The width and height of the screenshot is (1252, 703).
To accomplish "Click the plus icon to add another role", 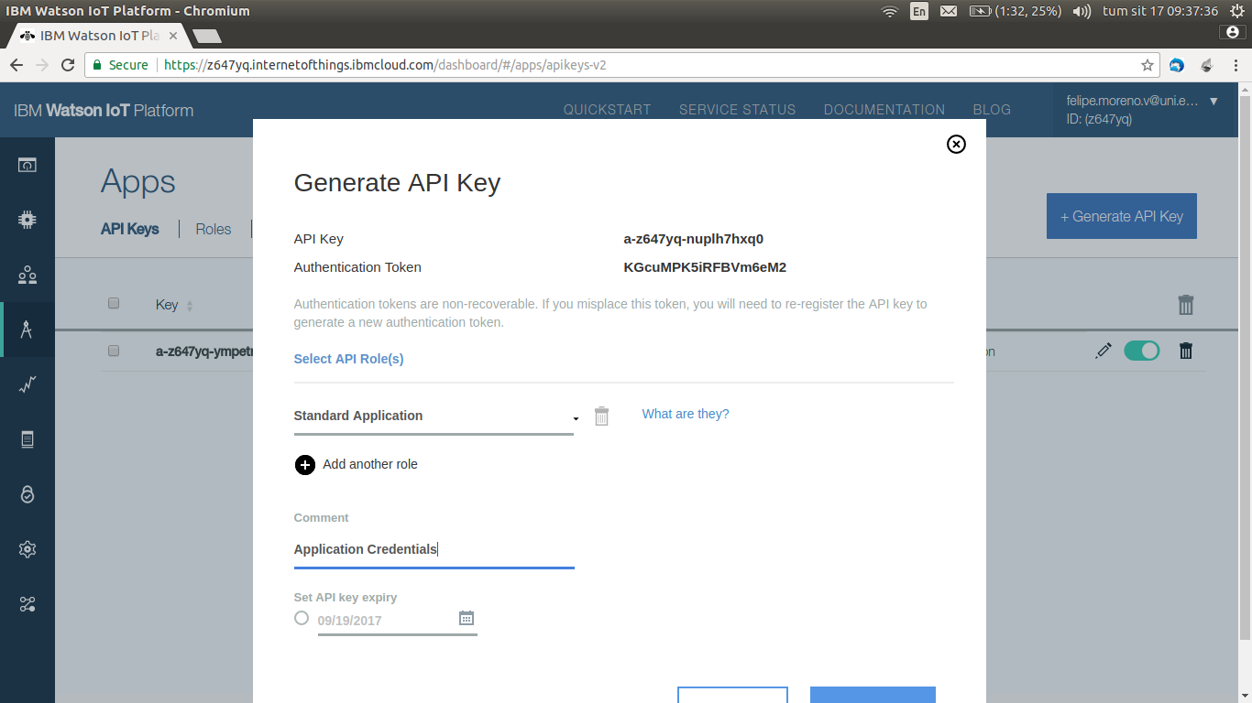I will 305,465.
